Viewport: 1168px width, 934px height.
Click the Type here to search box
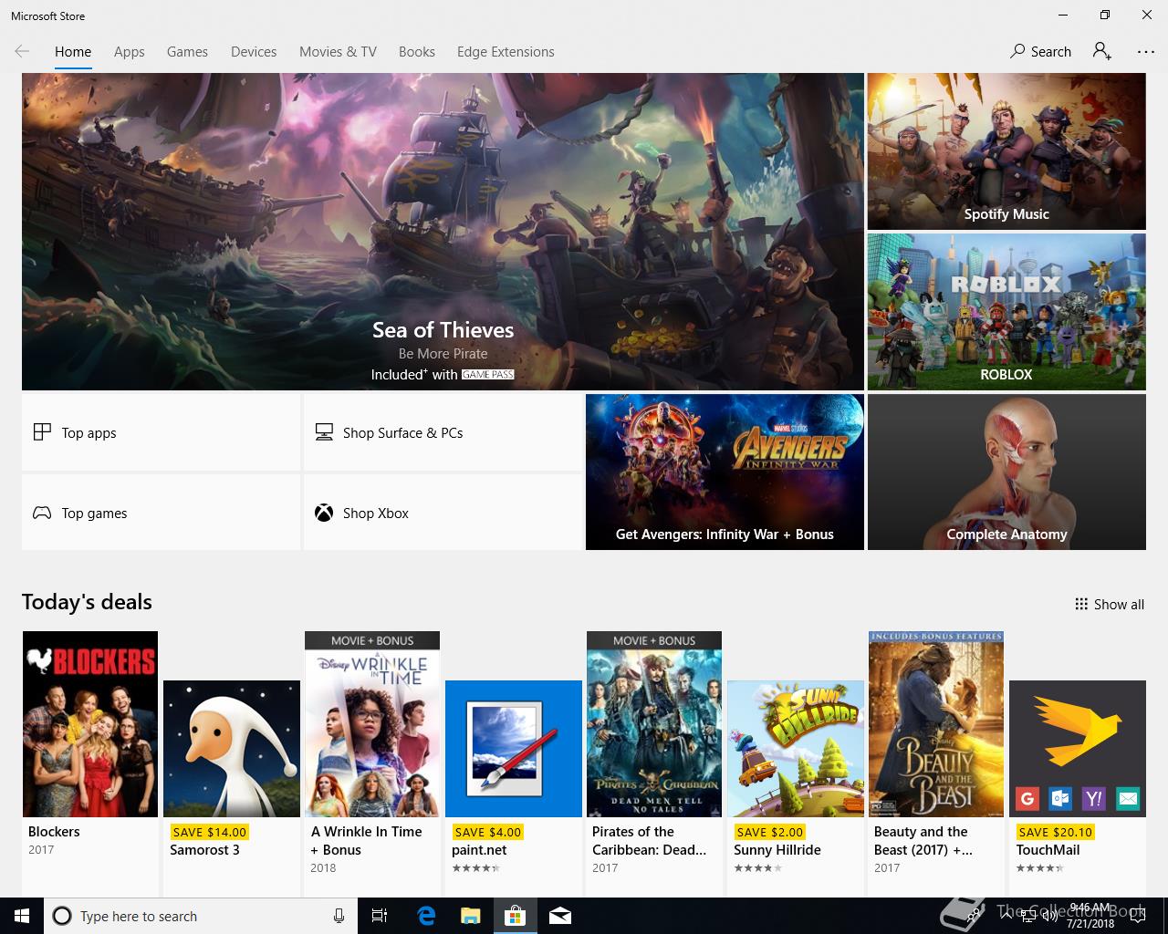click(199, 916)
